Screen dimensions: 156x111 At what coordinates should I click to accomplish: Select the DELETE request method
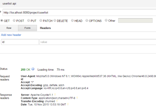55,20
